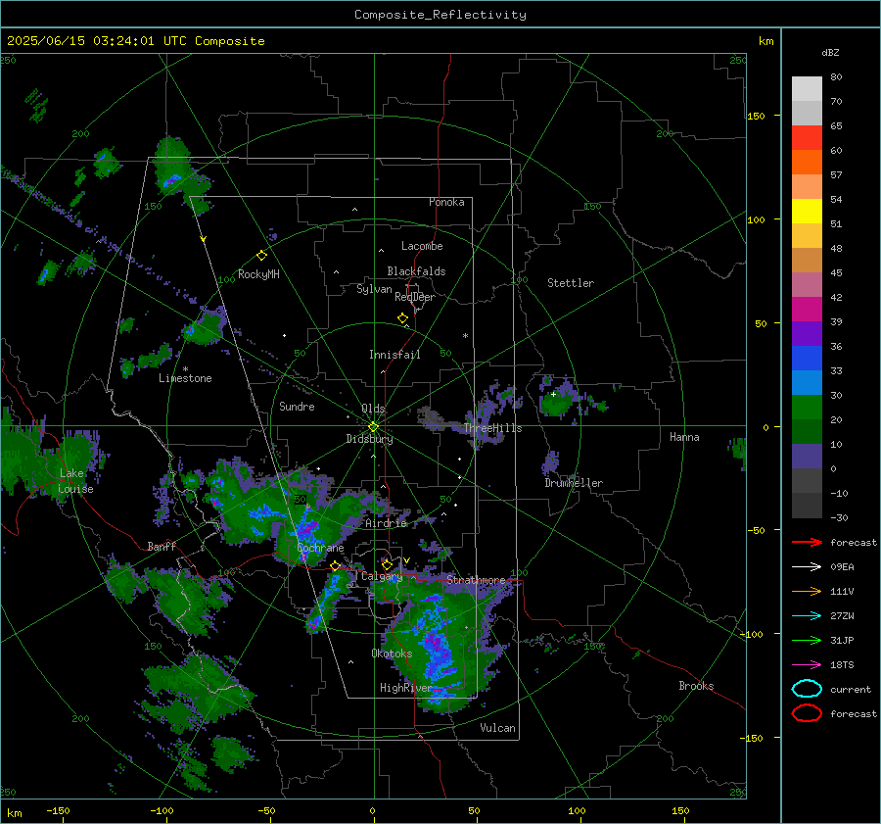Click the yellow radar-center diamond at Didsbury
The image size is (881, 824).
pyautogui.click(x=373, y=427)
